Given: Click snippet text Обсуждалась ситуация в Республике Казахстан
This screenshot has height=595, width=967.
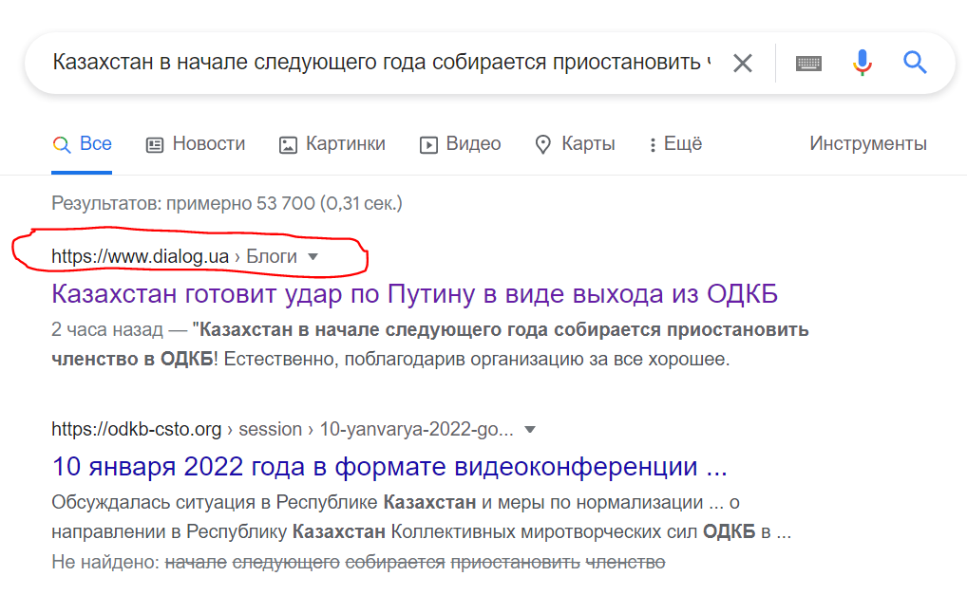Looking at the screenshot, I should pos(264,502).
